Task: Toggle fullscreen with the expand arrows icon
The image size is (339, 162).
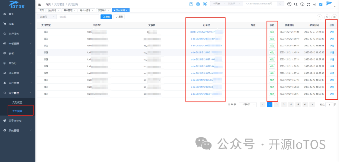Action: (309, 4)
